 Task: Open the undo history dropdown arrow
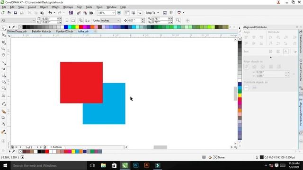(54, 13)
